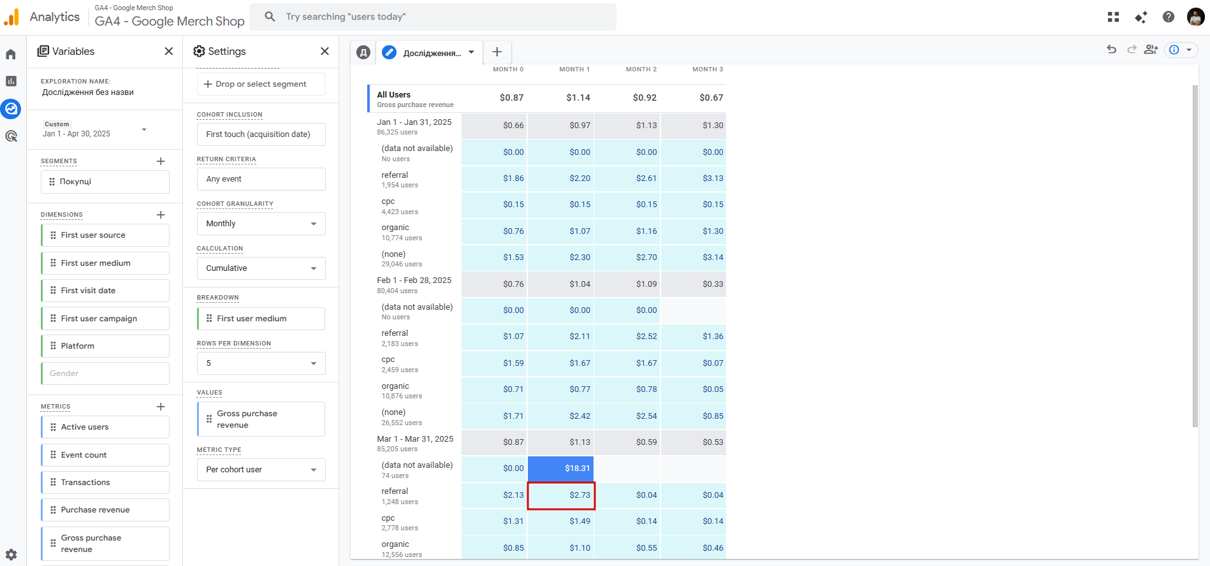Click MONTH 3 column header
The width and height of the screenshot is (1210, 566).
[708, 69]
